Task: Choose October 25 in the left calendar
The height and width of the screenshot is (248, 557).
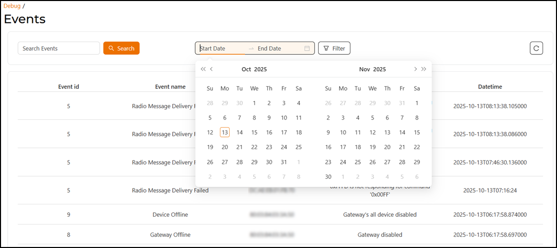Action: point(299,147)
